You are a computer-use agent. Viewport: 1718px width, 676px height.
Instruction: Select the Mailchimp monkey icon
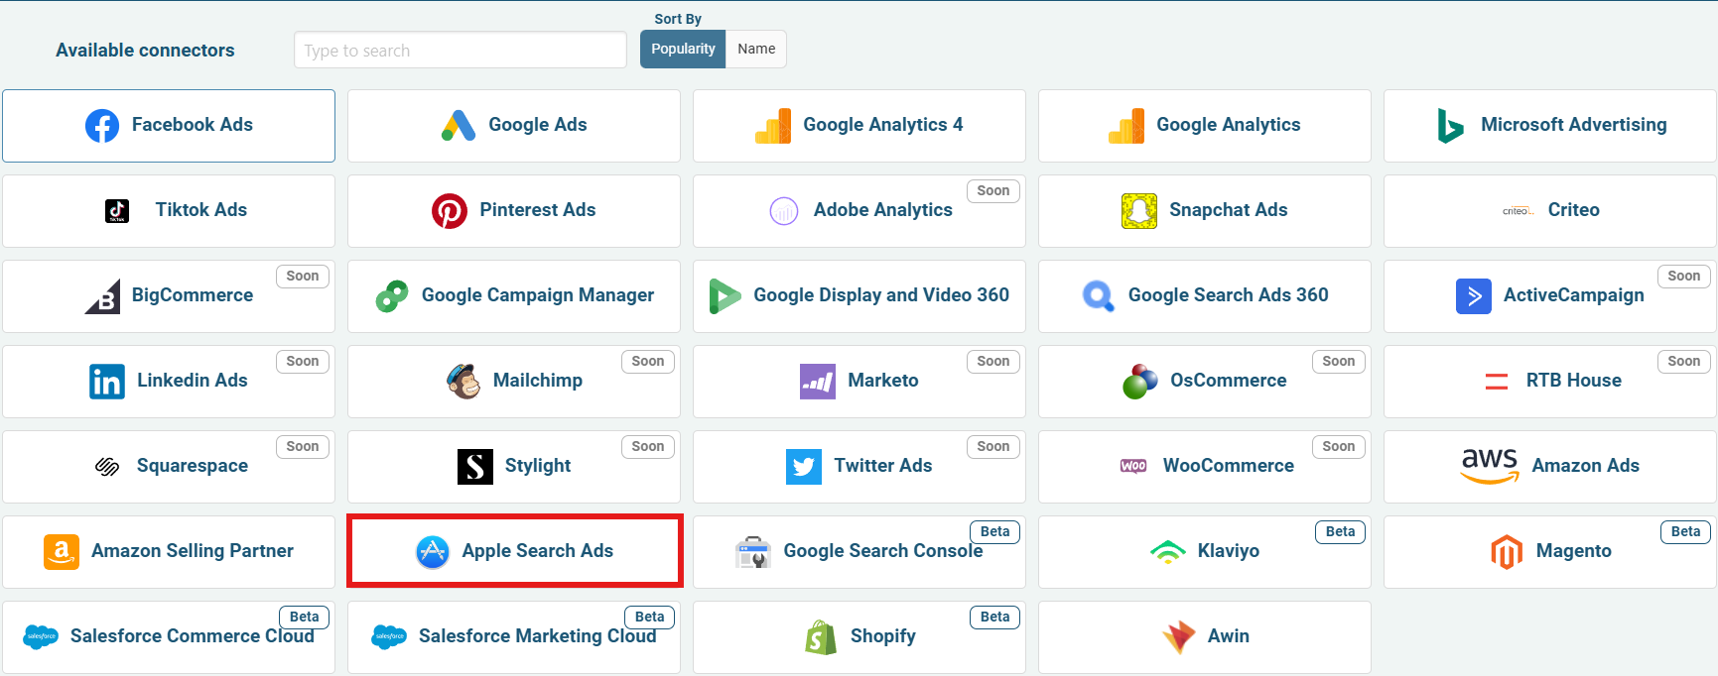click(x=463, y=382)
